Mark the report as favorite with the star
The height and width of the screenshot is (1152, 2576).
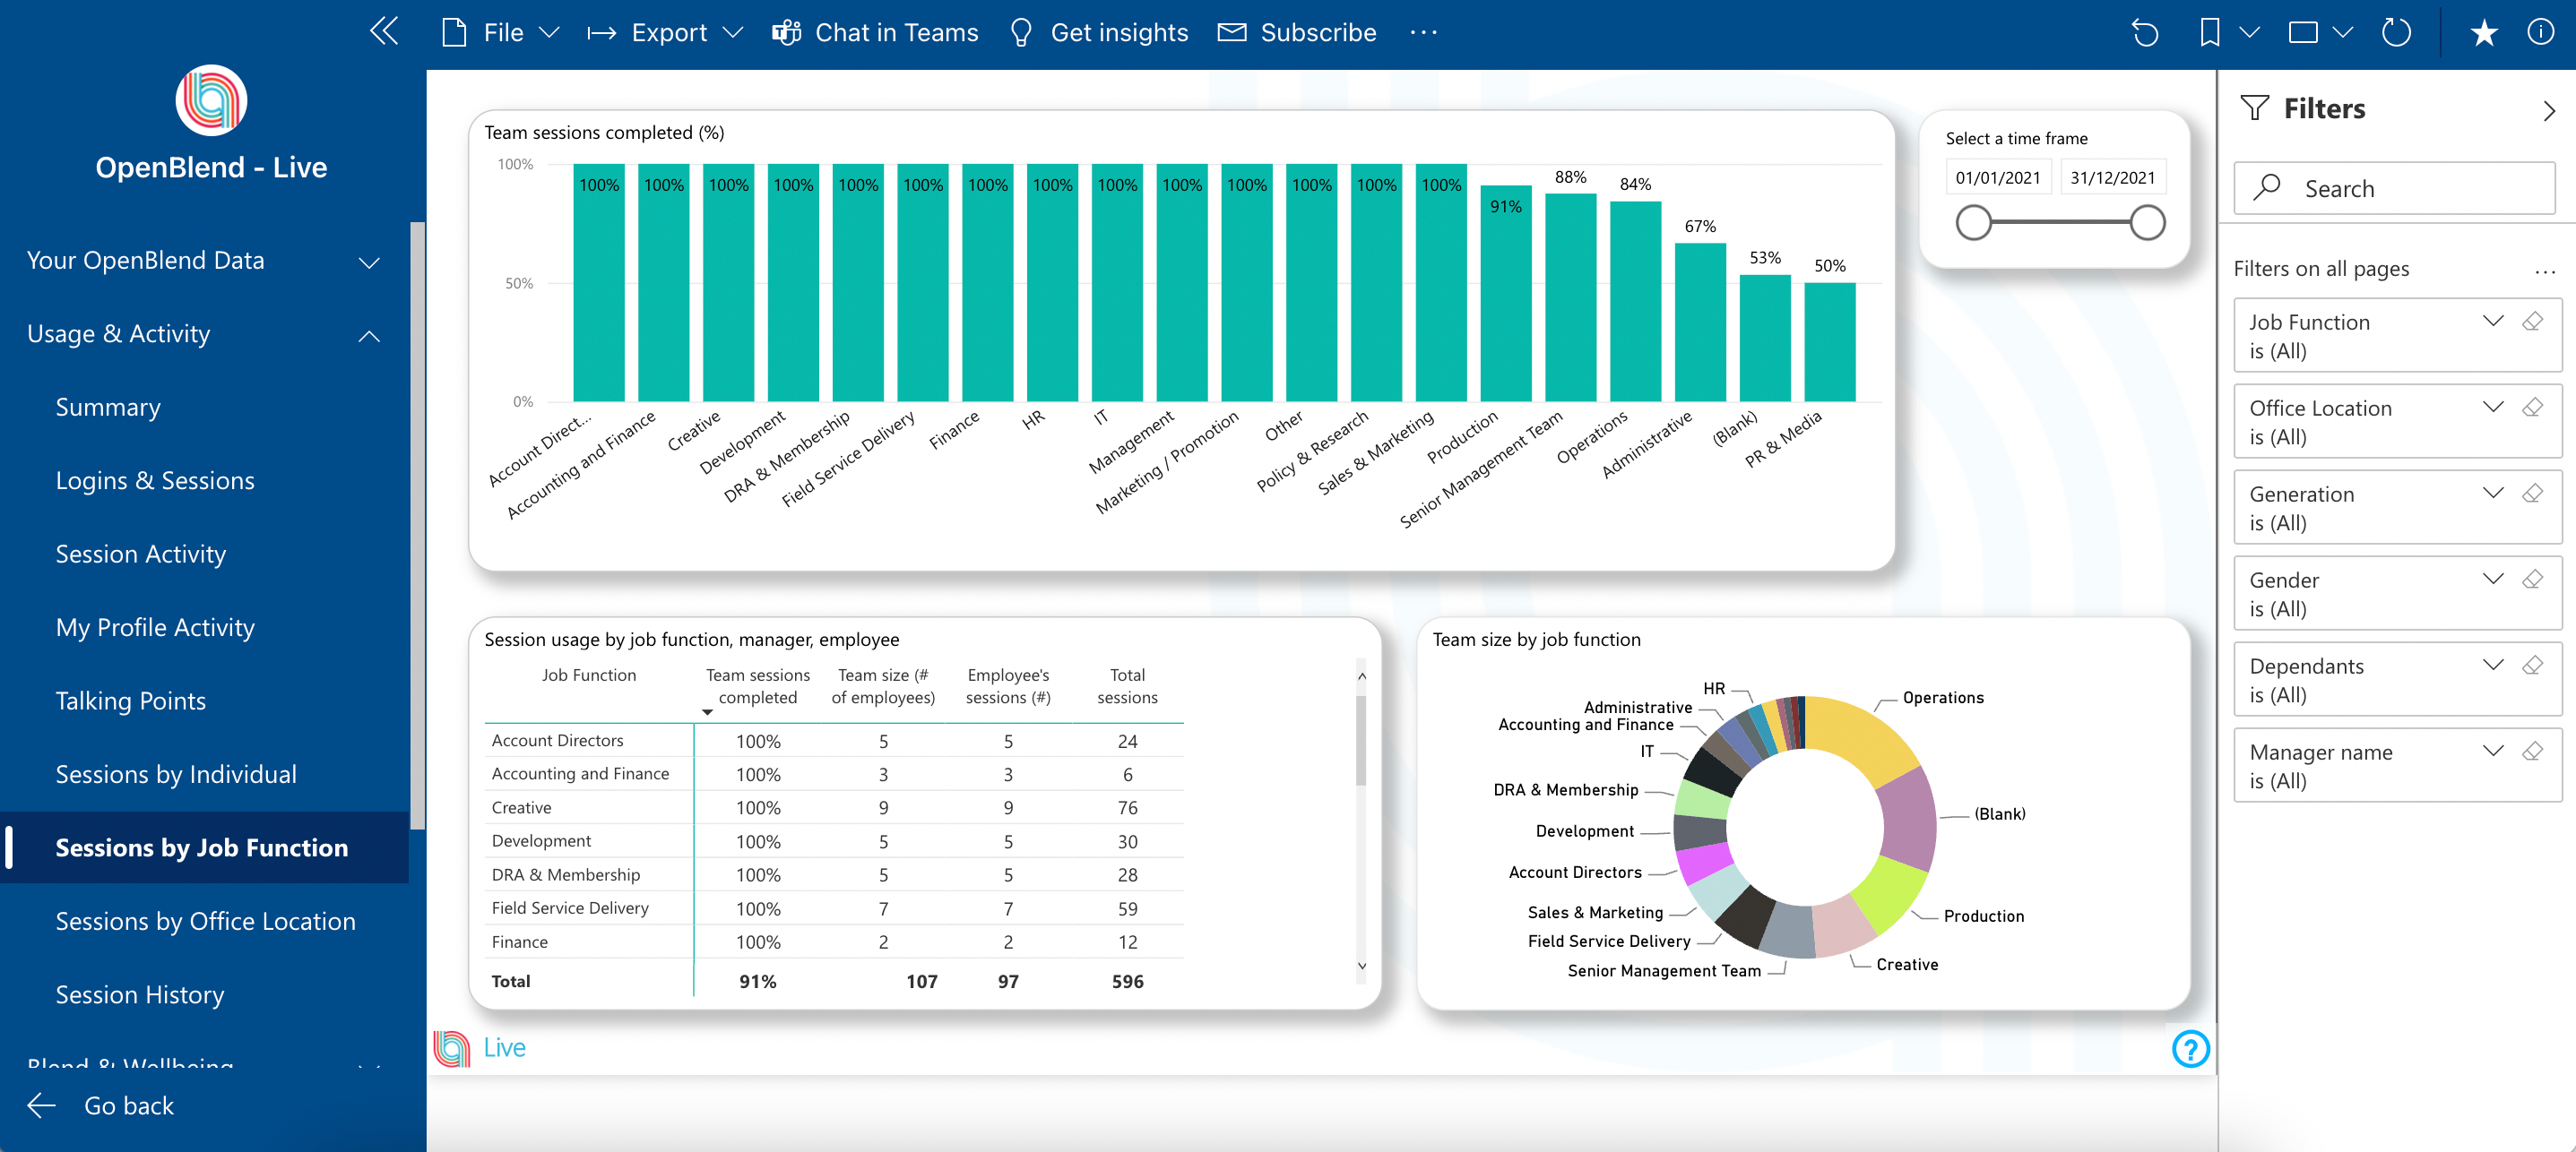[2483, 33]
